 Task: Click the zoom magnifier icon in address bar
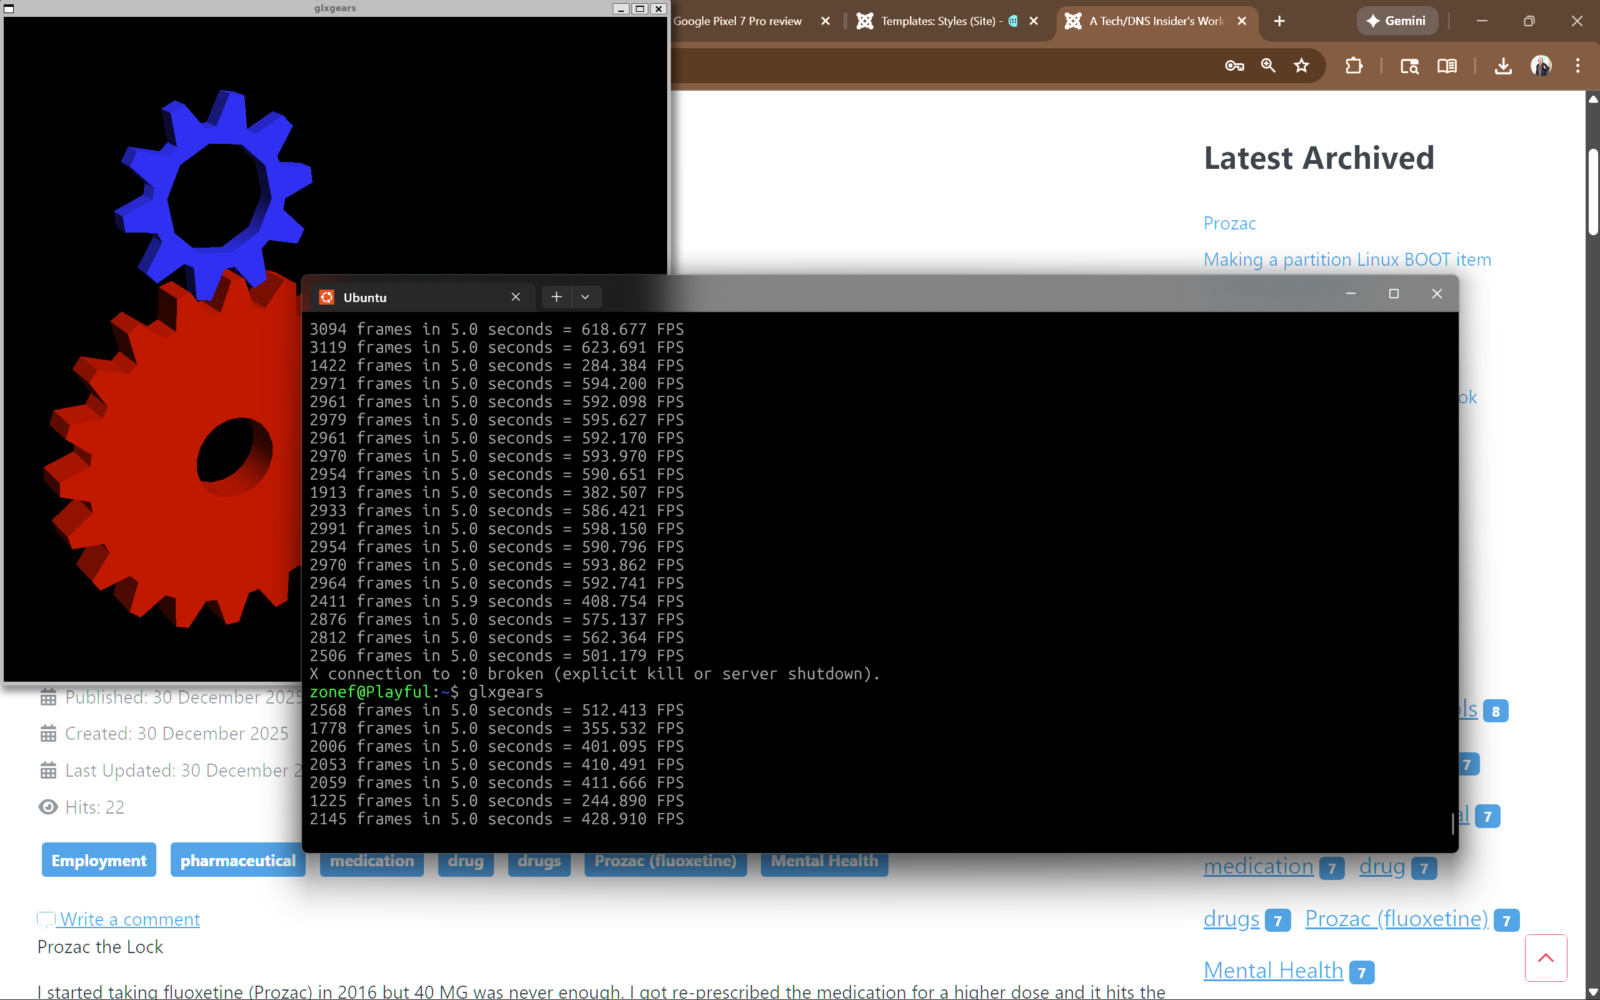[1267, 66]
